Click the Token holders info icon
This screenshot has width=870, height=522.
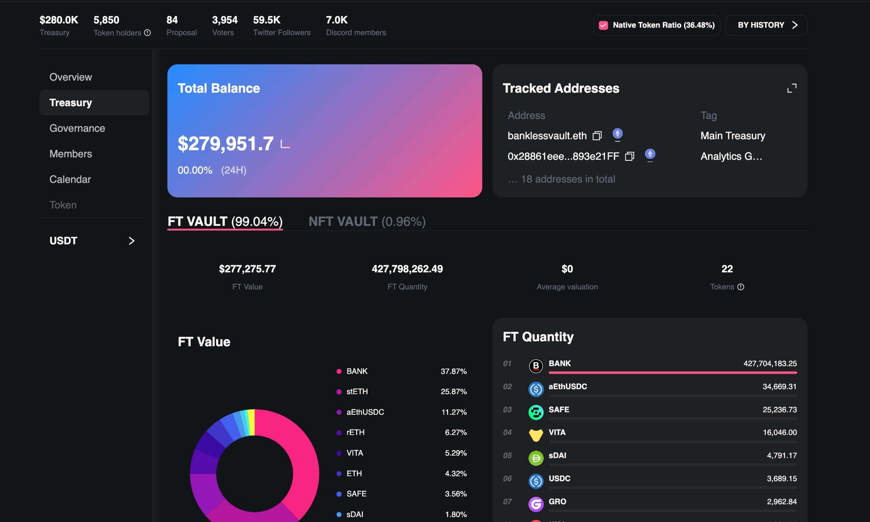pos(148,33)
